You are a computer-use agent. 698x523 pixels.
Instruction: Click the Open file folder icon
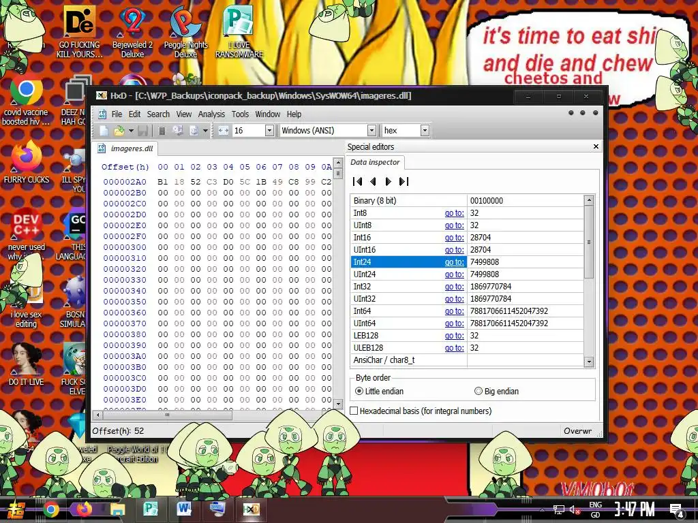coord(119,131)
